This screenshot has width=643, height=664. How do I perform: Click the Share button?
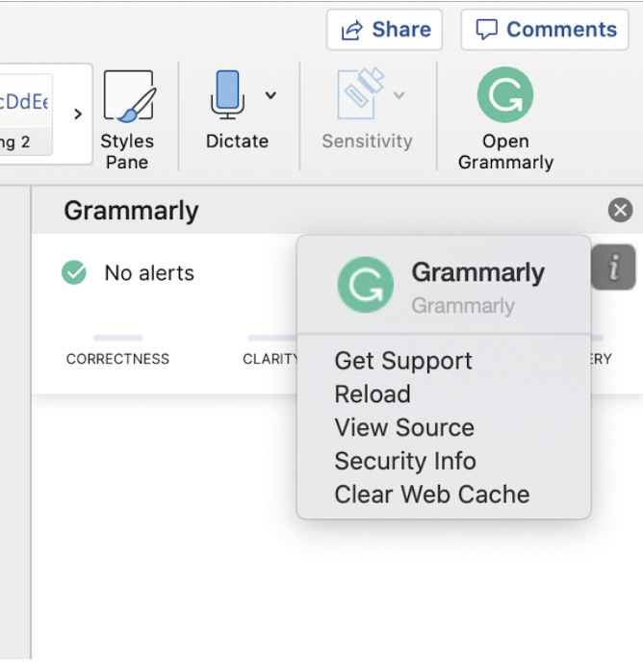coord(384,30)
